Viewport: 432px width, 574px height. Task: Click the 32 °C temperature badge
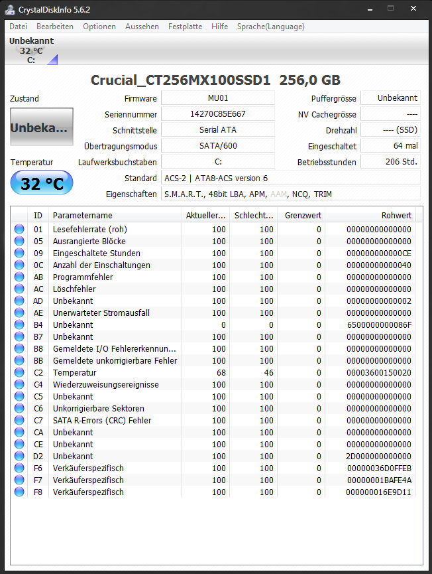[42, 183]
